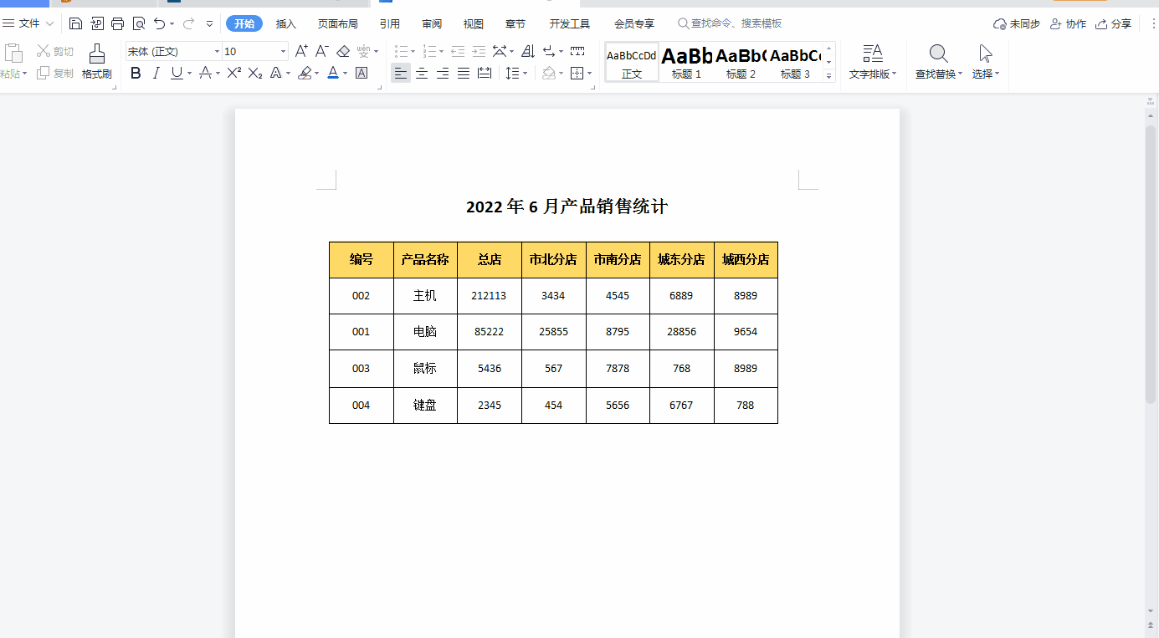
Task: Toggle Bold formatting
Action: tap(136, 74)
